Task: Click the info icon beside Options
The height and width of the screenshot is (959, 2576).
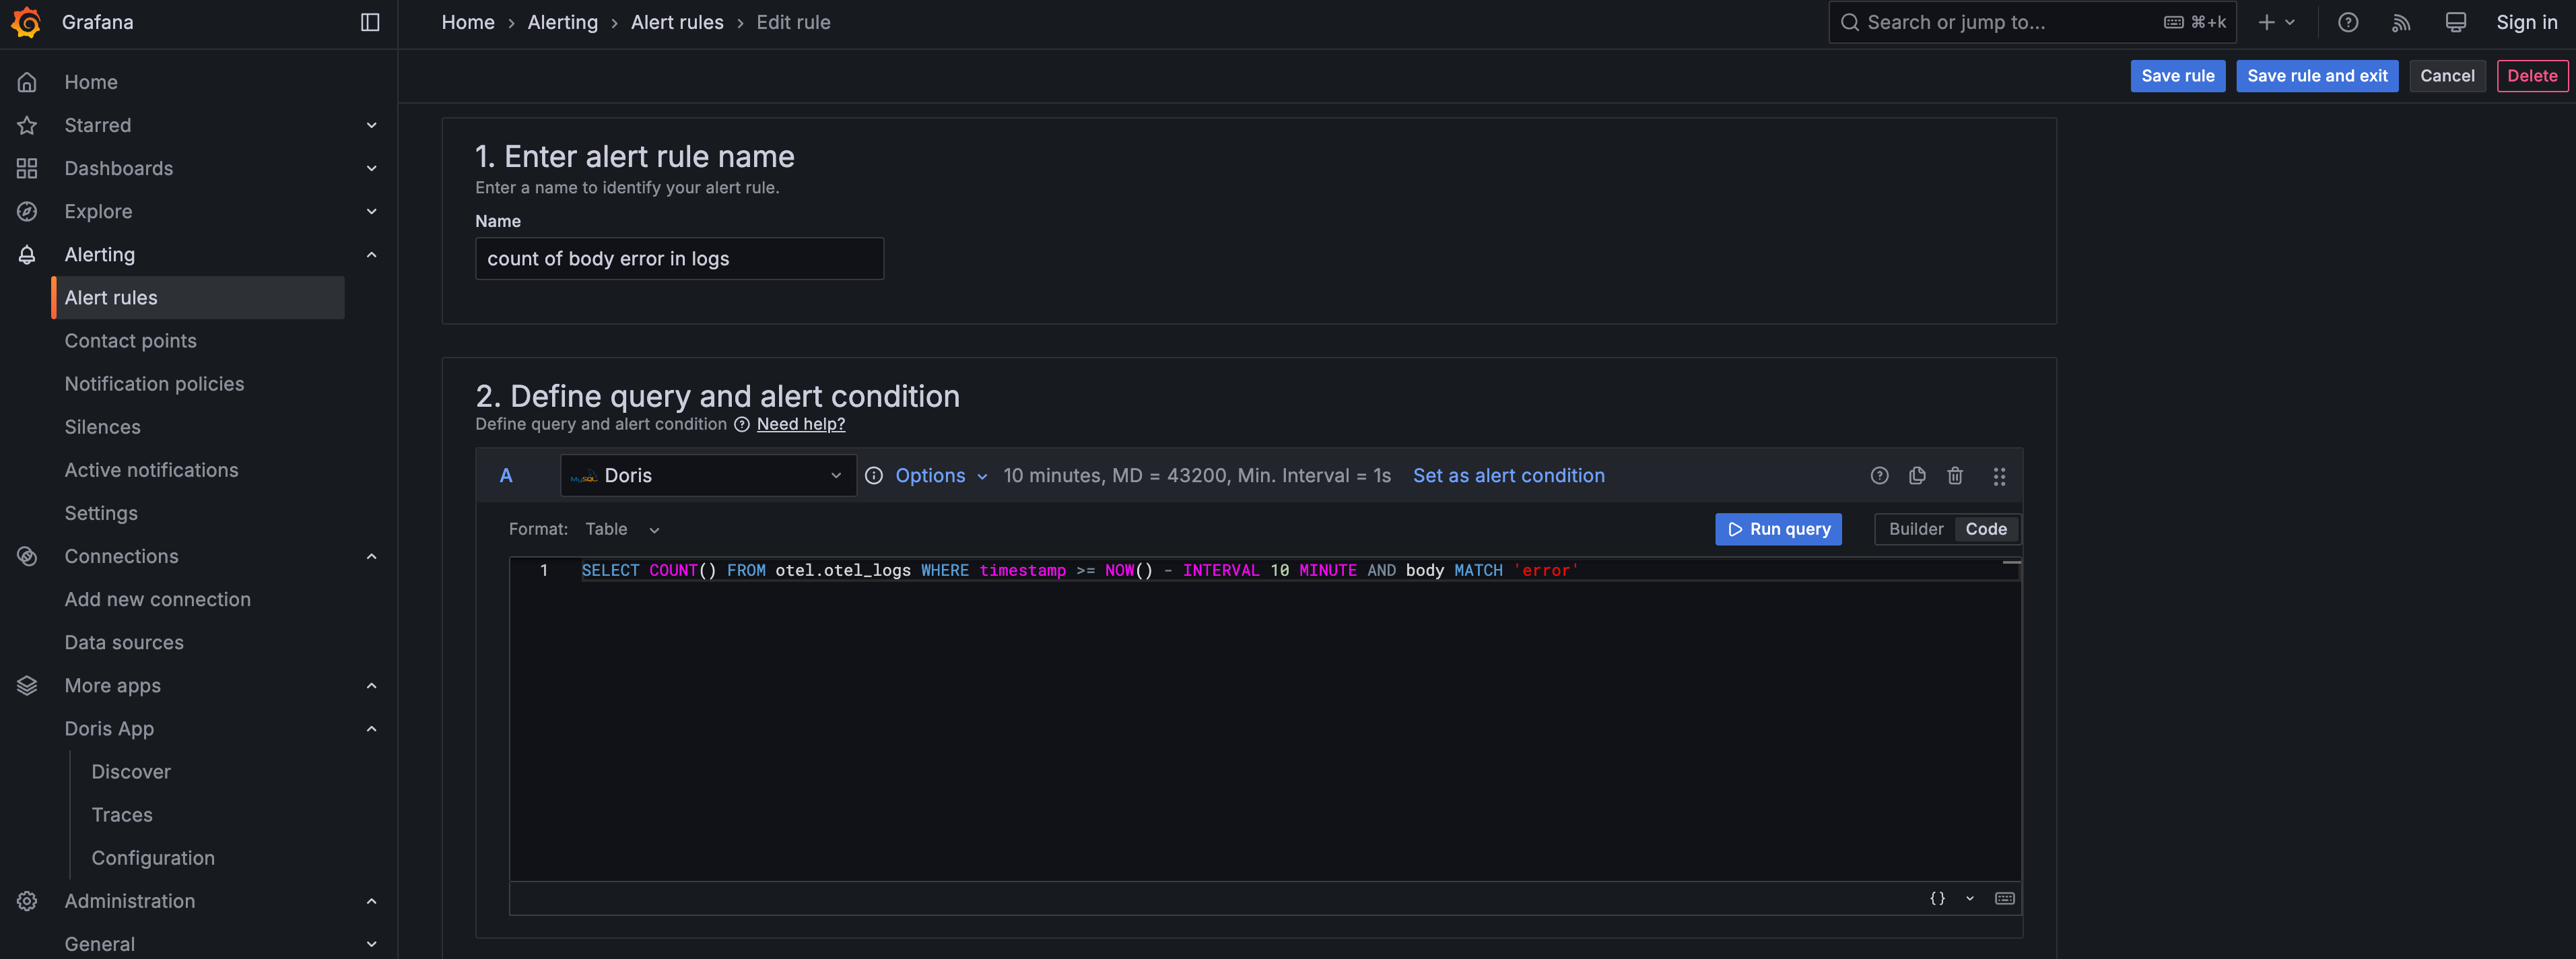Action: pos(874,475)
